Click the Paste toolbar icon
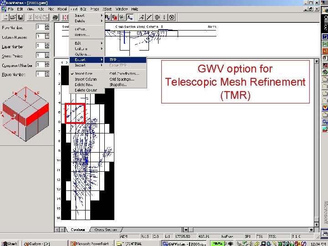This screenshot has width=328, height=246. pyautogui.click(x=46, y=17)
